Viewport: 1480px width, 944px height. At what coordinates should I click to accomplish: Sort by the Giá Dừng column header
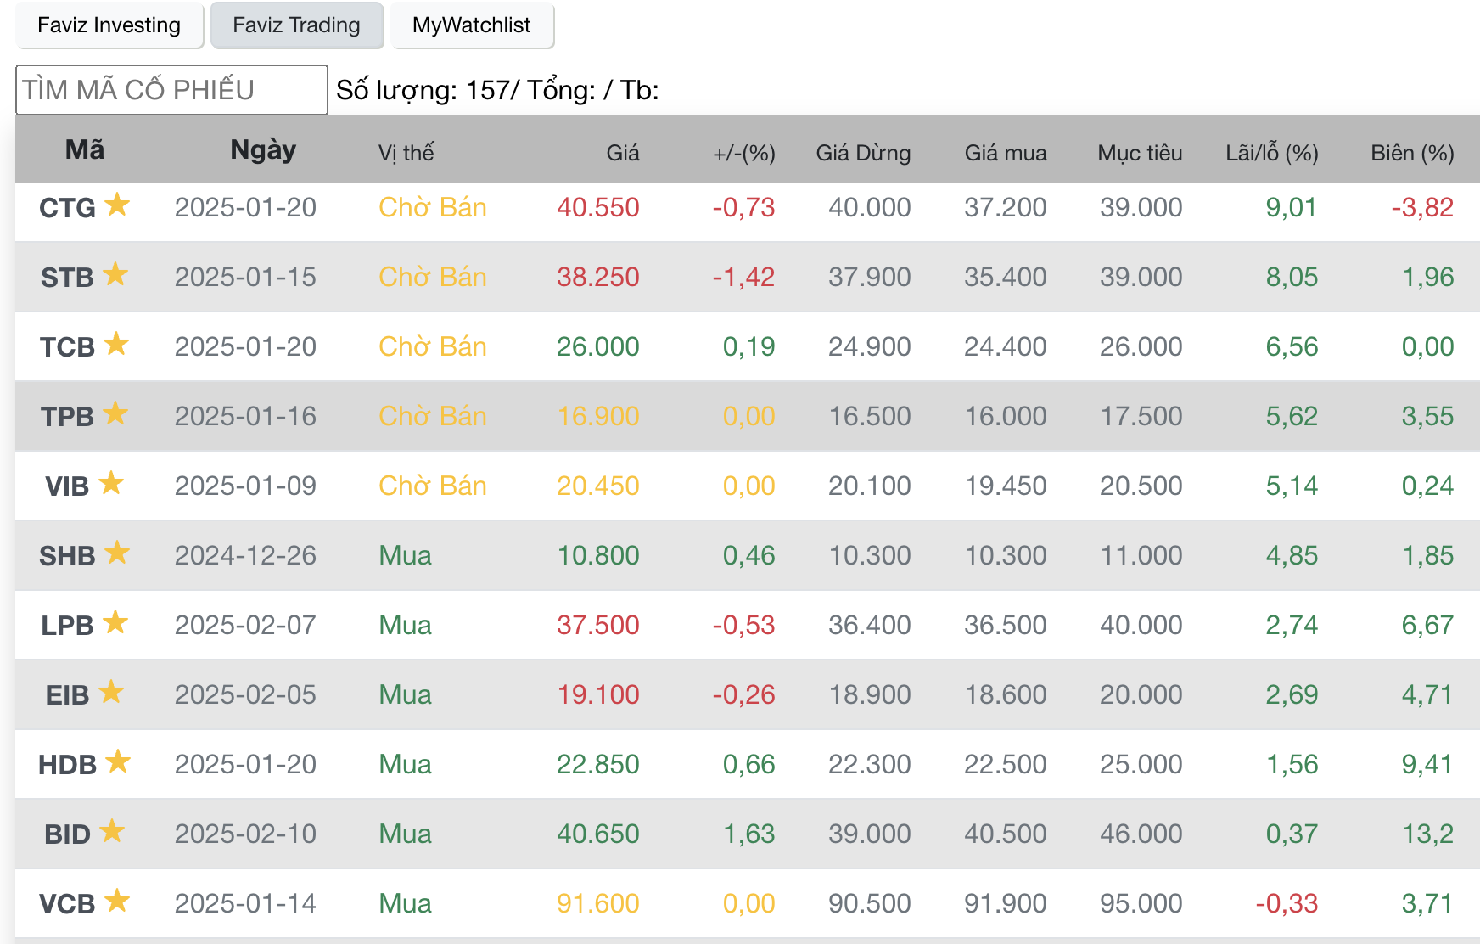(863, 153)
